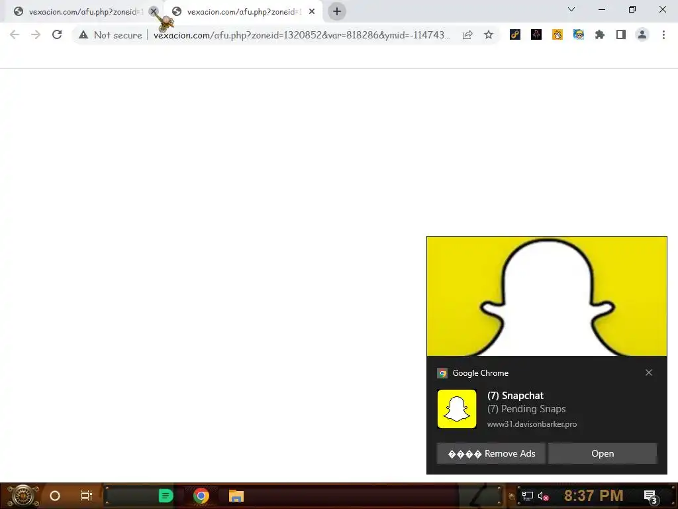Bookmark this page with the star
The width and height of the screenshot is (678, 509).
click(489, 35)
